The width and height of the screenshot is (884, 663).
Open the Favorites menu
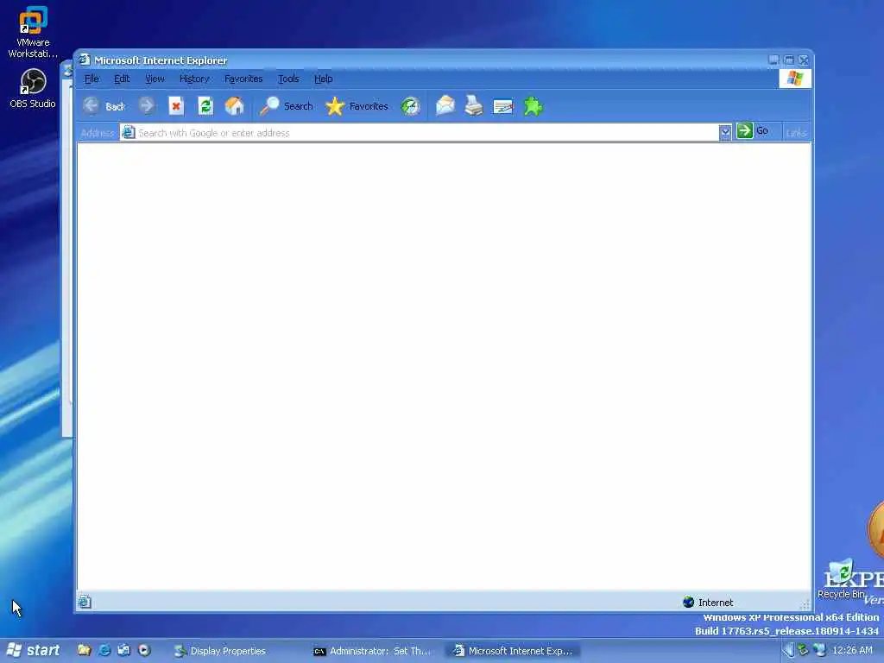pyautogui.click(x=243, y=79)
